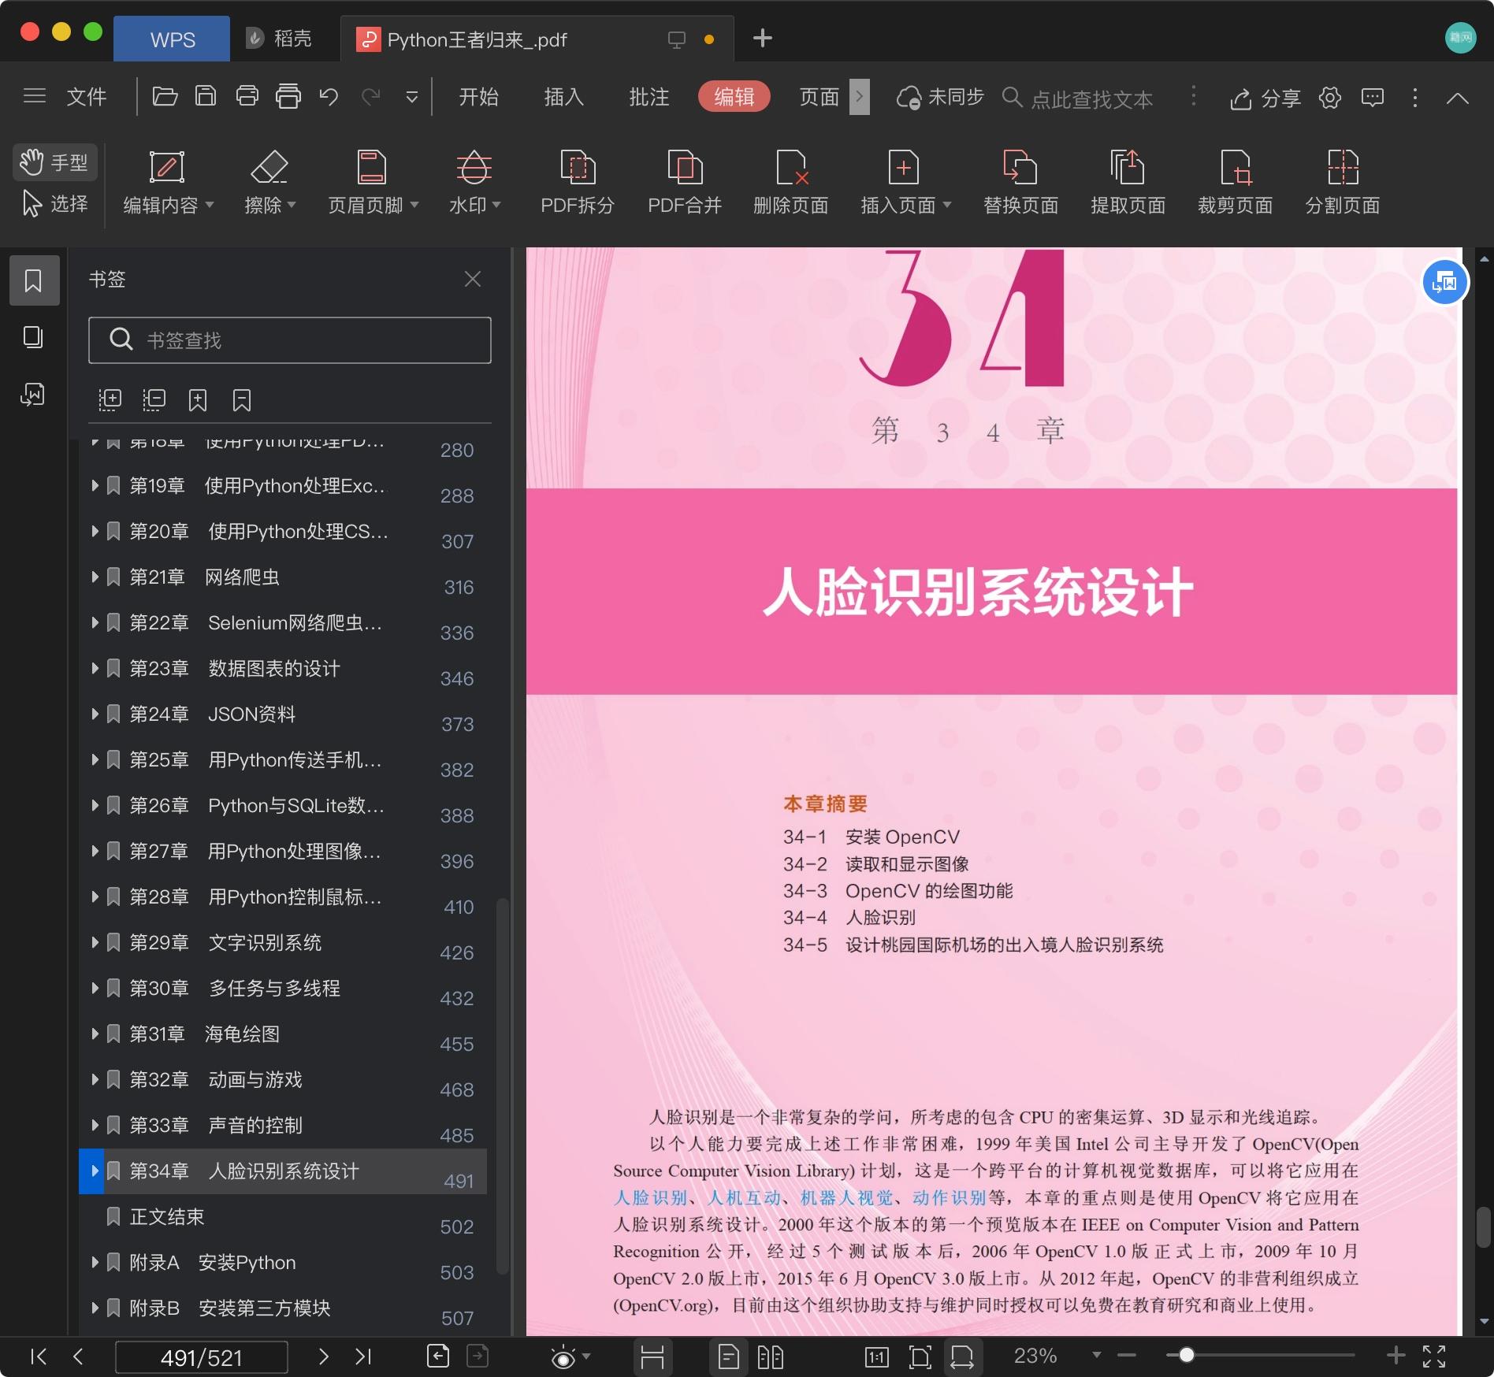This screenshot has width=1494, height=1377.
Task: Open the 批注 annotation tab
Action: [x=649, y=97]
